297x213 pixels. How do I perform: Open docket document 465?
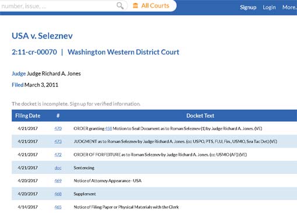58,207
